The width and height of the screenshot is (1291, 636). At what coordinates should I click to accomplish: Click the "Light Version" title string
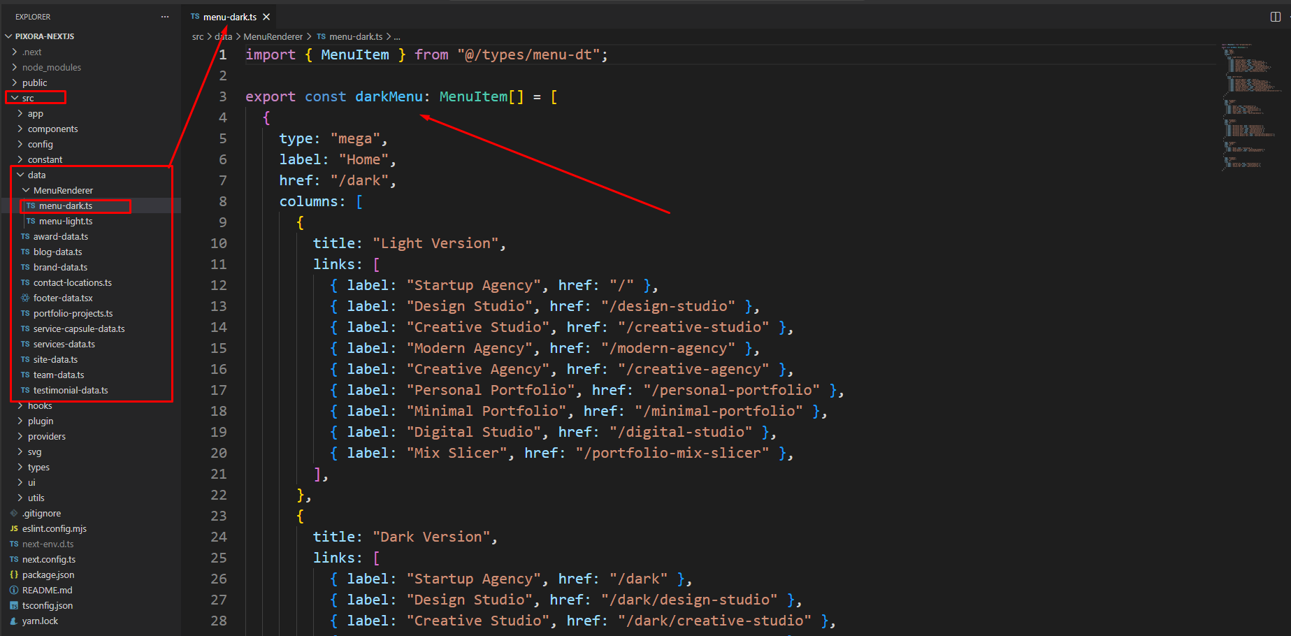coord(435,243)
